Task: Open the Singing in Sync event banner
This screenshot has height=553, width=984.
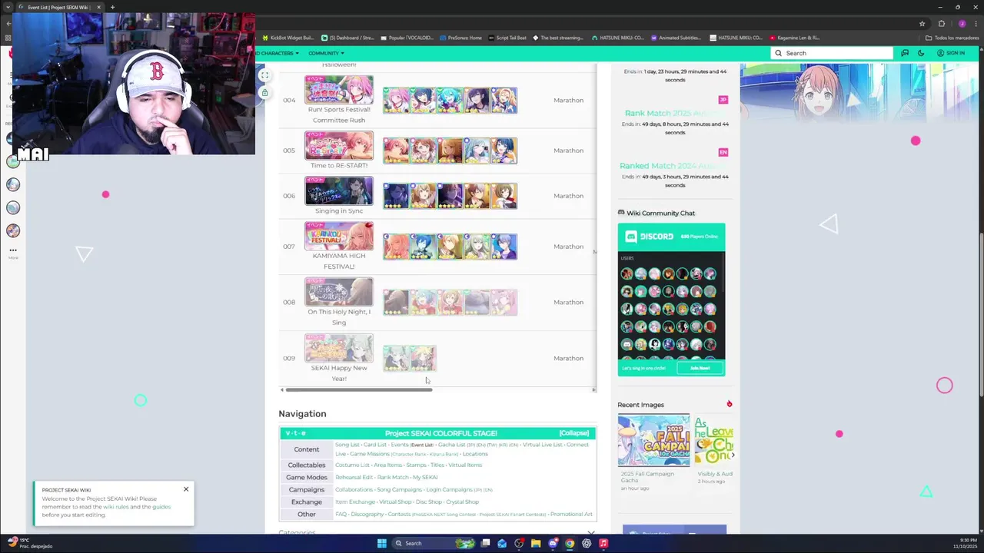Action: 339,190
